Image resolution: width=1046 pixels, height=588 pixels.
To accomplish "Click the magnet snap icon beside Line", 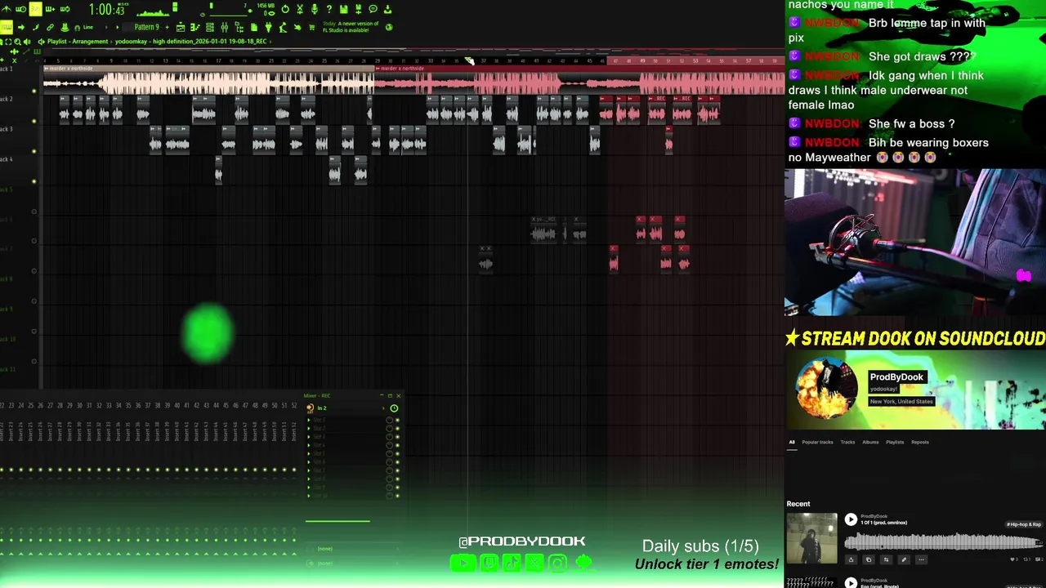I will click(x=77, y=27).
